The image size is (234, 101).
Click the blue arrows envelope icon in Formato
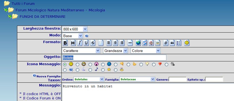click(x=145, y=43)
